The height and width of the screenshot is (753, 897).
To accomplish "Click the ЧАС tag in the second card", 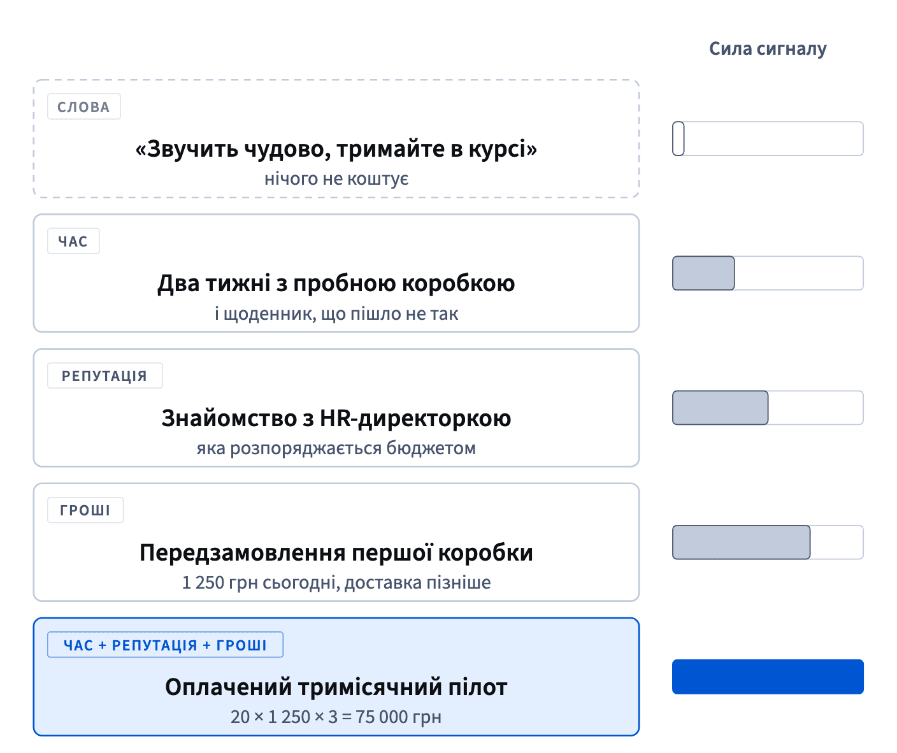I will (x=73, y=241).
